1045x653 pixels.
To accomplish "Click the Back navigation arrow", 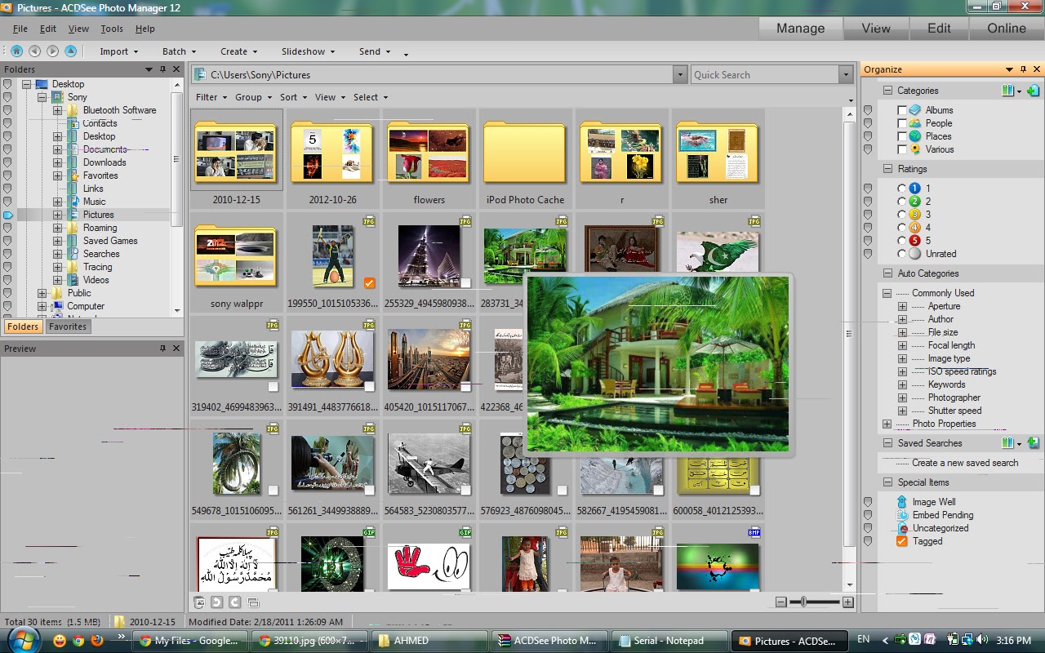I will pos(35,51).
